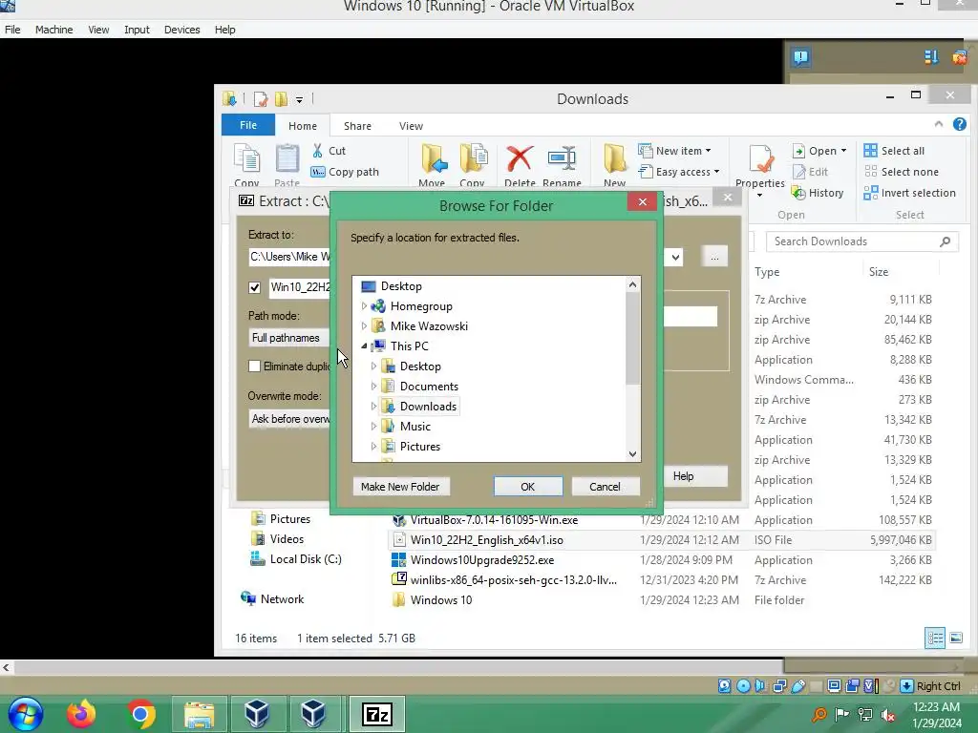The height and width of the screenshot is (733, 978).
Task: Expand Music in folder tree
Action: (x=373, y=427)
